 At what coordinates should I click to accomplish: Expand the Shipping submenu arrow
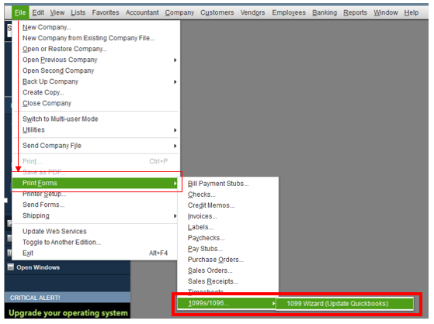click(x=175, y=216)
